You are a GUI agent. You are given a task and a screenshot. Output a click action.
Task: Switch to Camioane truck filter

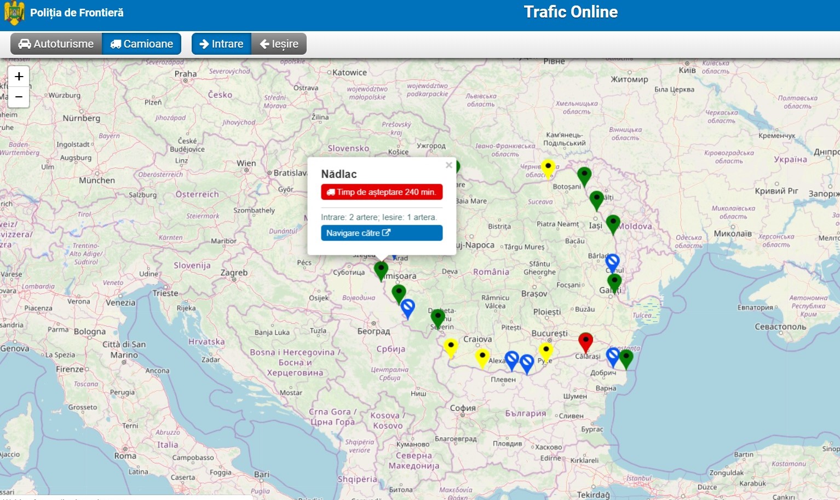[142, 44]
